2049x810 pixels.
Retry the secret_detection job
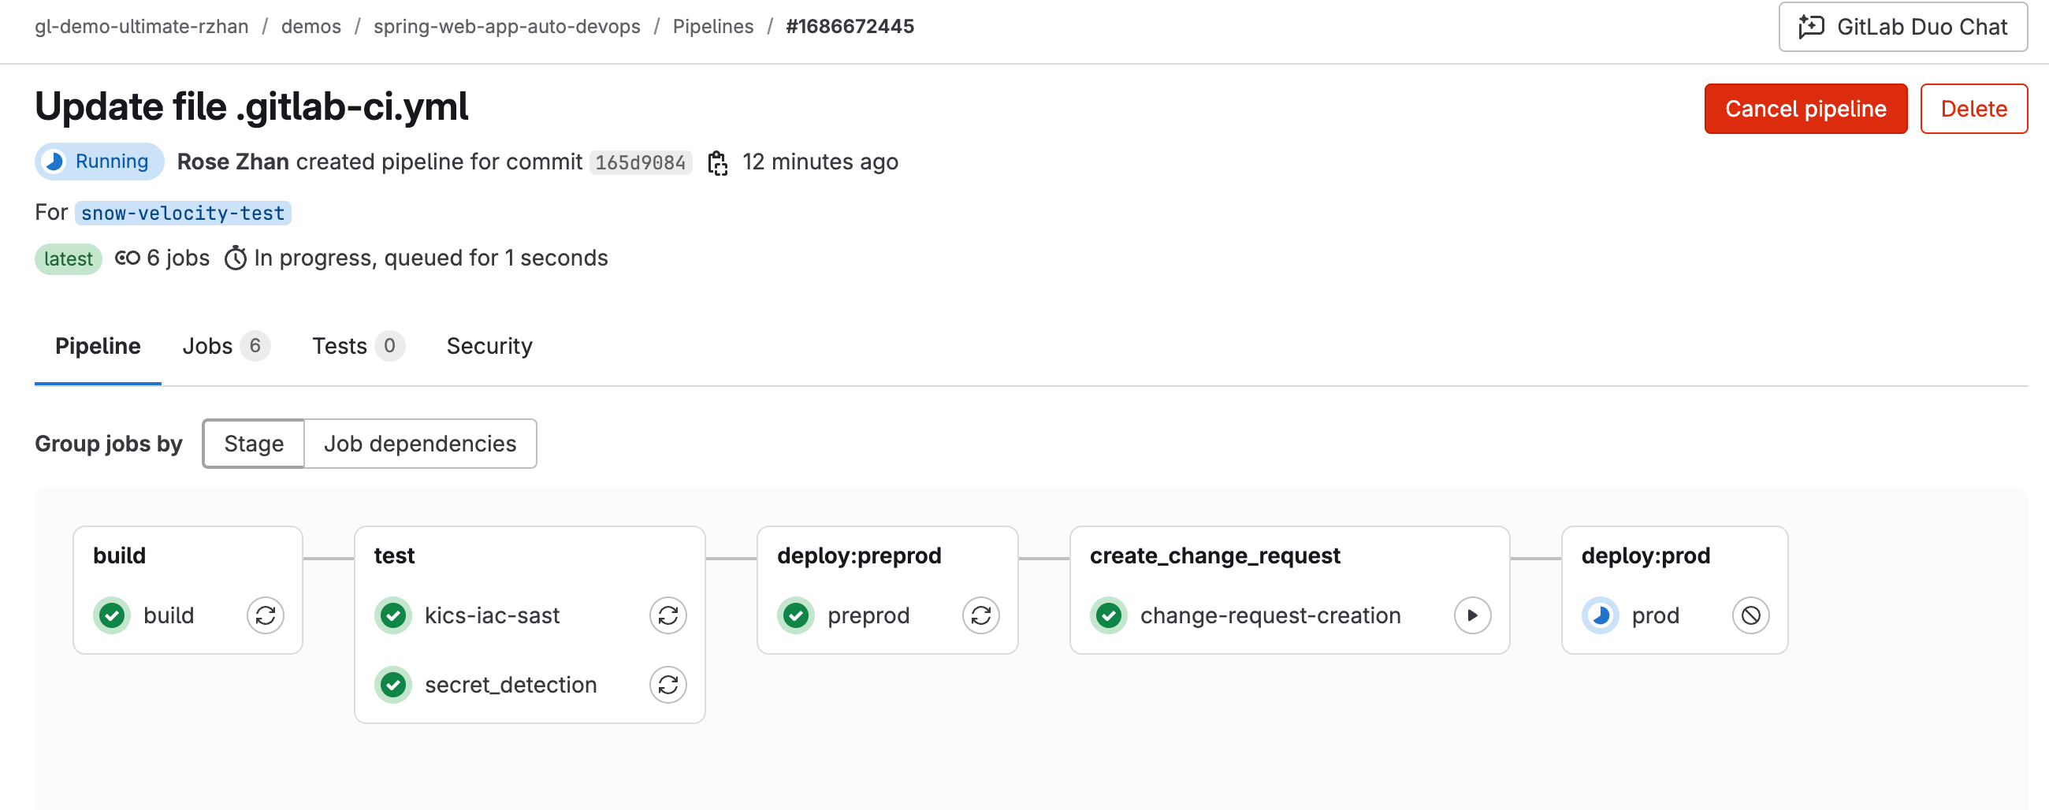pyautogui.click(x=668, y=685)
